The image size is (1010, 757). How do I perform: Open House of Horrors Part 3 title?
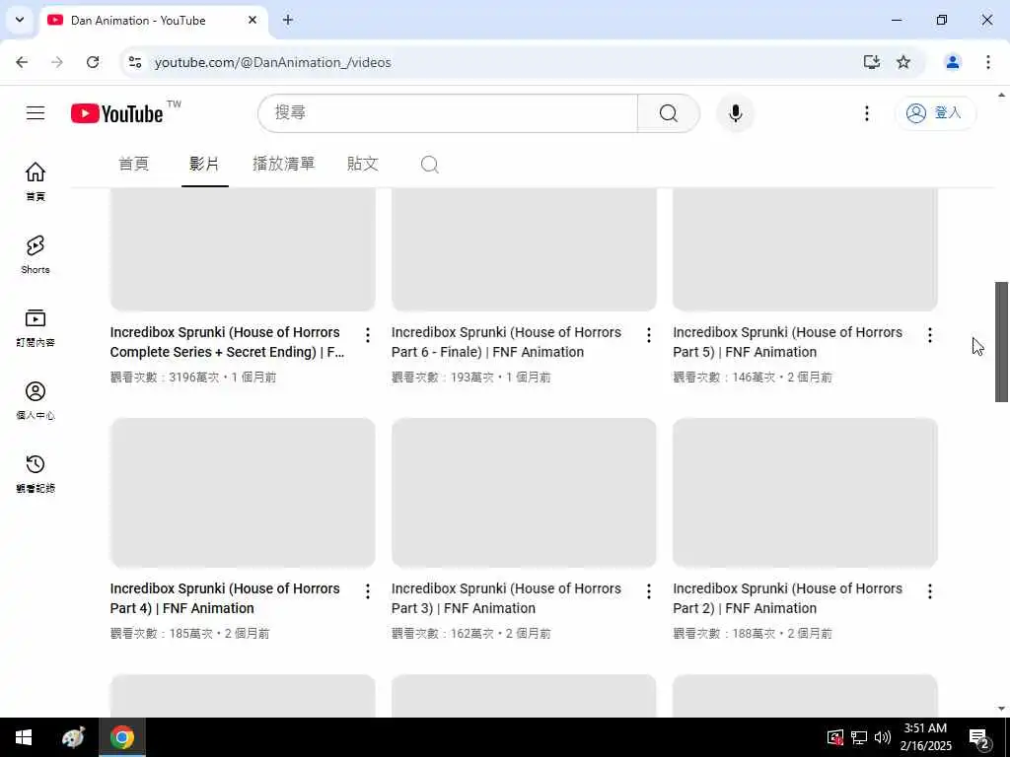point(506,598)
